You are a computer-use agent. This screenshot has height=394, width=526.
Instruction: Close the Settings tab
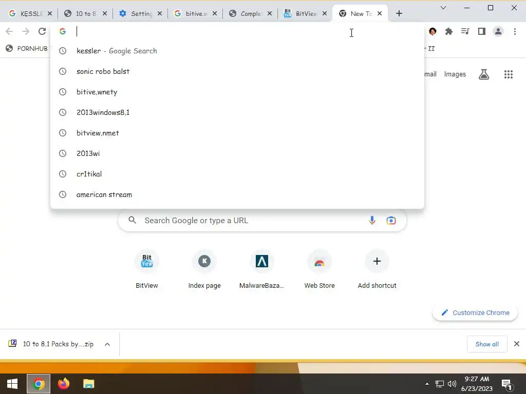point(160,13)
